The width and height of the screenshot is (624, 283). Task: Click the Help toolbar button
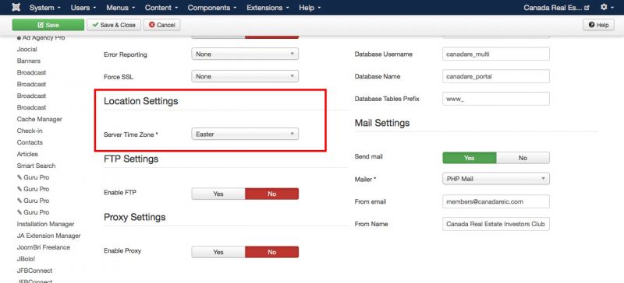598,25
